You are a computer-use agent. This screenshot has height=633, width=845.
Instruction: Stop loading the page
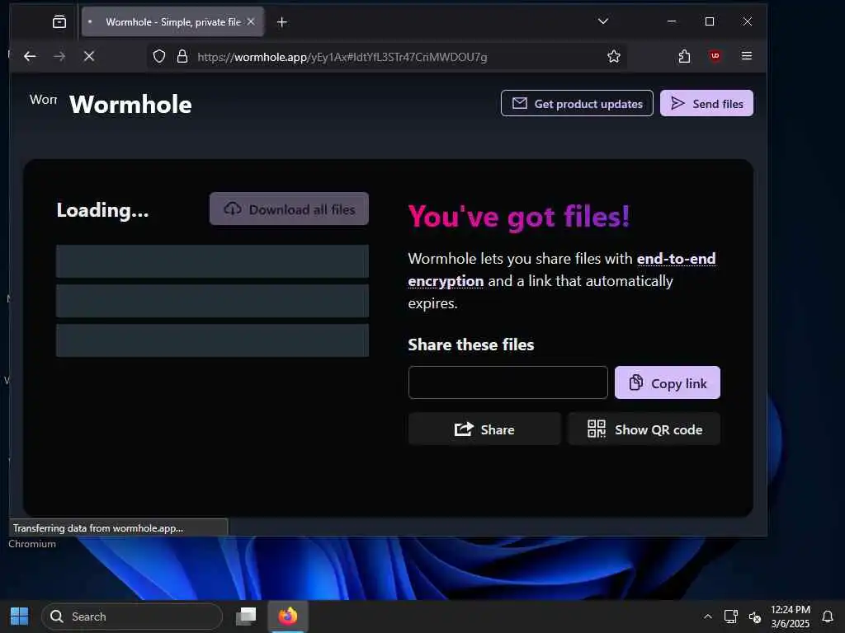pyautogui.click(x=89, y=56)
